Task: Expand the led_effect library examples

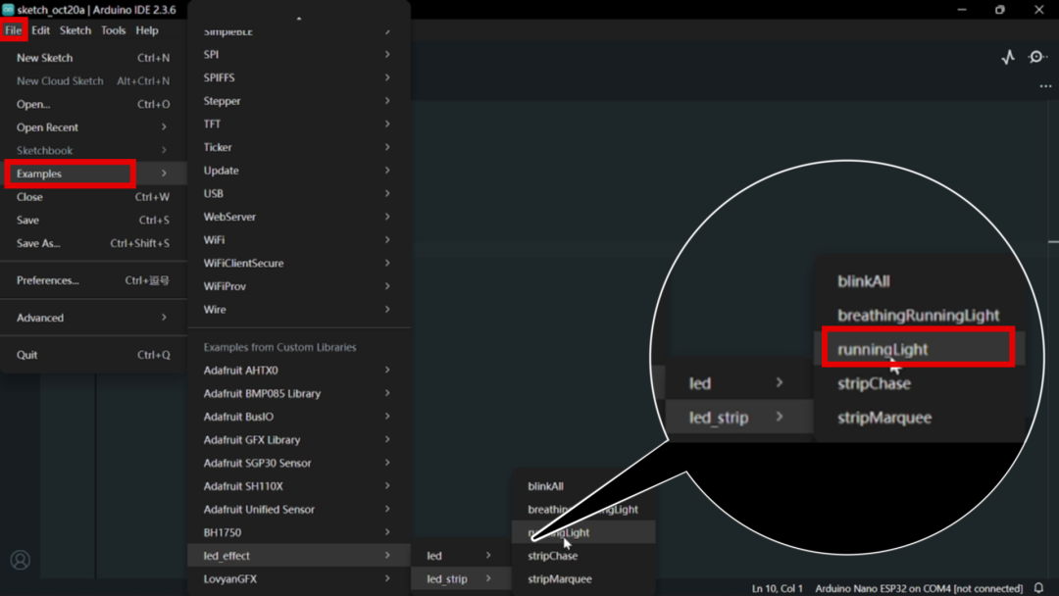Action: [x=294, y=556]
